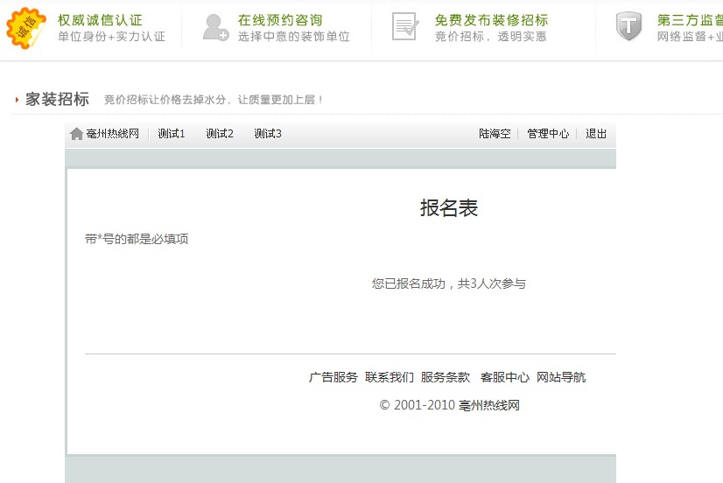Viewport: 723px width, 483px height.
Task: Open 权威诚信认证 heading
Action: (x=100, y=20)
